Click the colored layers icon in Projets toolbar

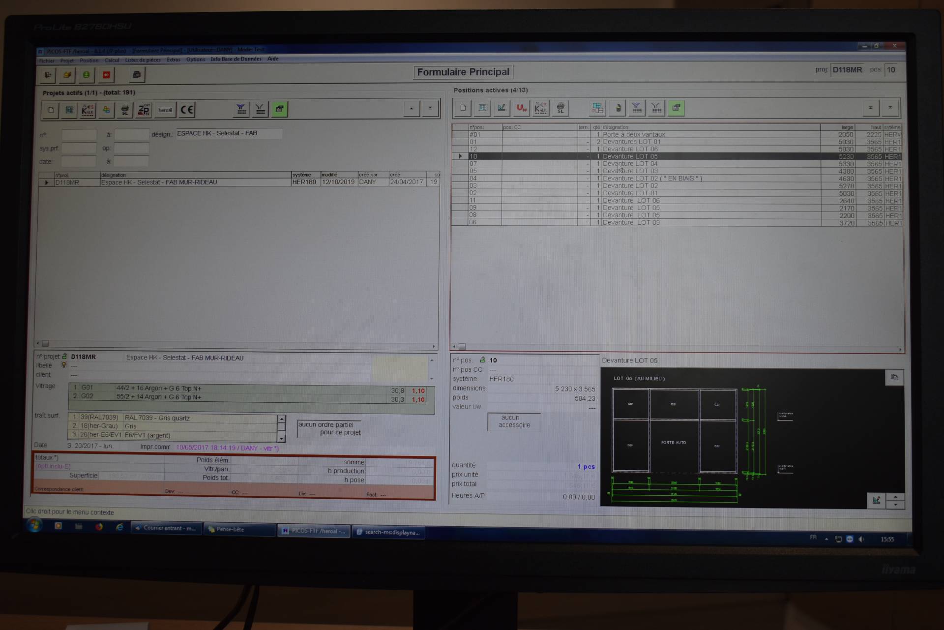[x=106, y=110]
